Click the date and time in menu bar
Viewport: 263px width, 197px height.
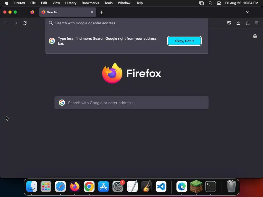click(x=241, y=3)
